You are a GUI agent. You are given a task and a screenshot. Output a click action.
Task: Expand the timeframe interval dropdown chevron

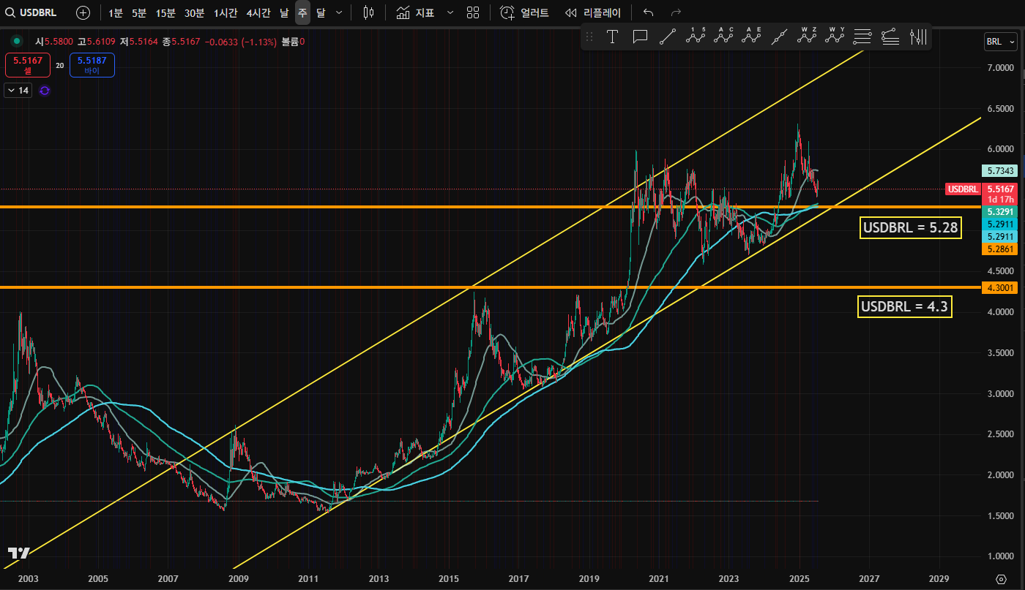point(338,12)
